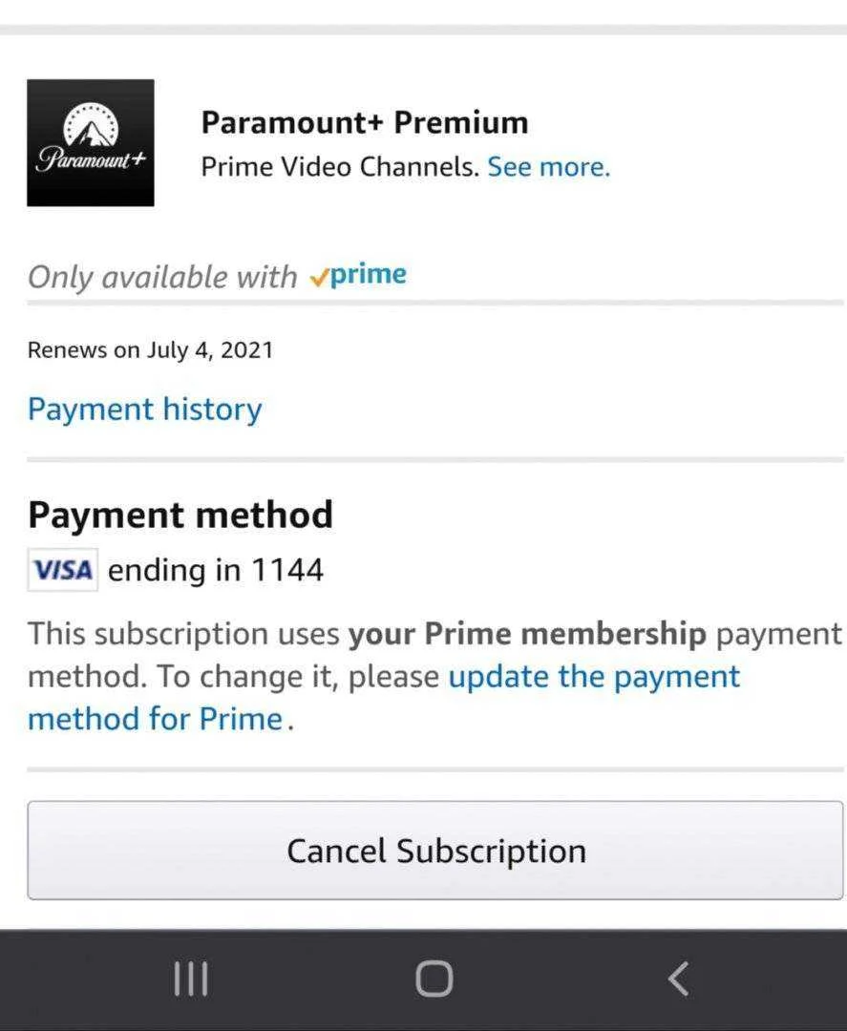The image size is (847, 1031).
Task: Tap the Only available with label
Action: tap(162, 277)
